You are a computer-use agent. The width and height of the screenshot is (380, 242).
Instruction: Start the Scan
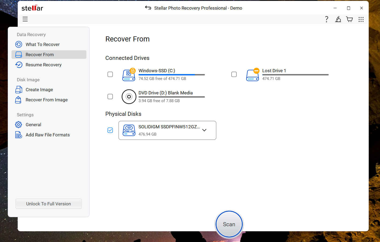coord(229,224)
